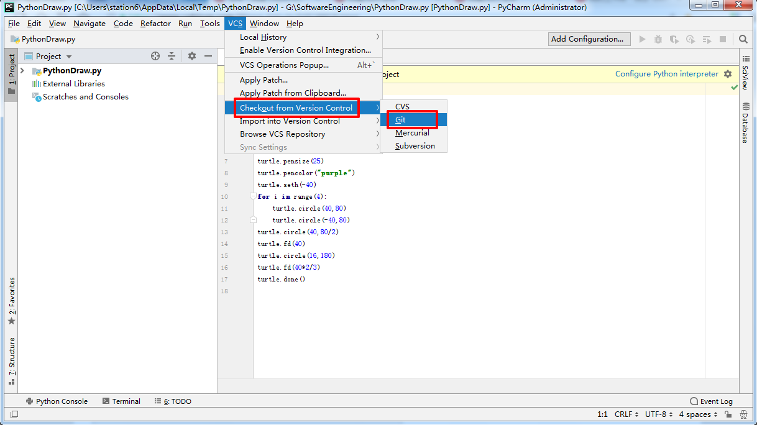Open the Window menu

coord(264,24)
